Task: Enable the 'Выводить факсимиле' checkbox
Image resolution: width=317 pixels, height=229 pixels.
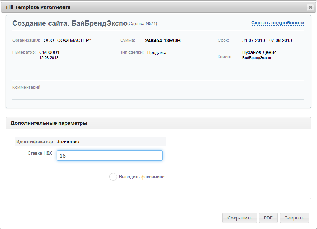Action: 113,177
